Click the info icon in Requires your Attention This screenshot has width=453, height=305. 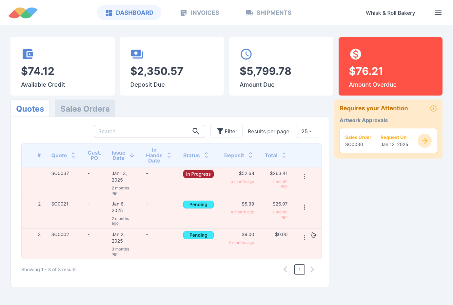click(x=433, y=109)
